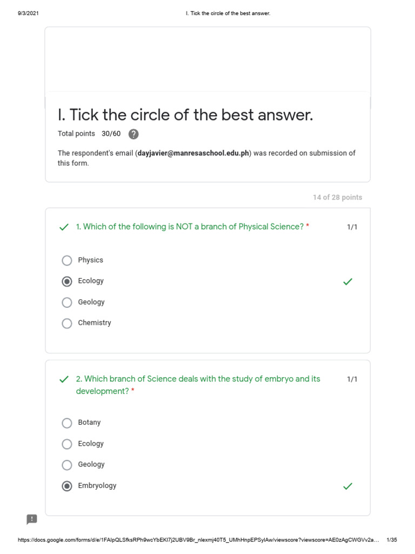Click the form title heading
The height and width of the screenshot is (554, 415).
point(185,115)
